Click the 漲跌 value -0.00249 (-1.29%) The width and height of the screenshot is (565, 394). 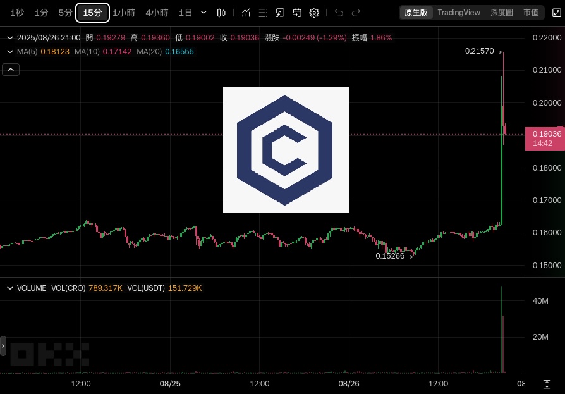315,38
